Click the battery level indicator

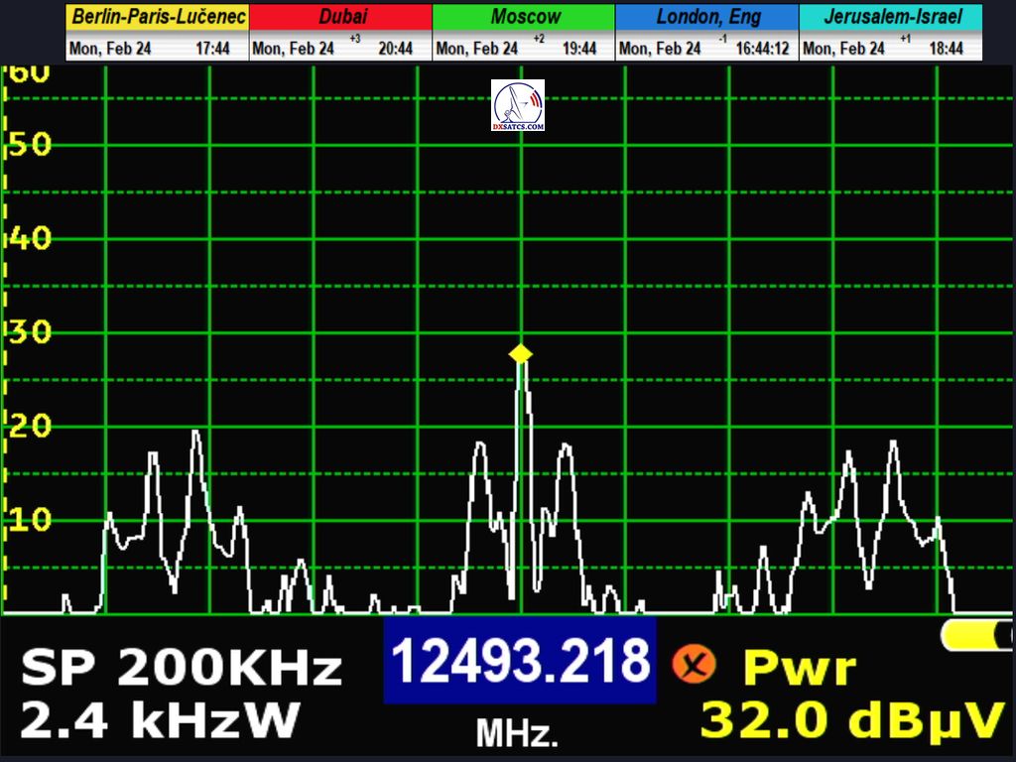coord(977,635)
